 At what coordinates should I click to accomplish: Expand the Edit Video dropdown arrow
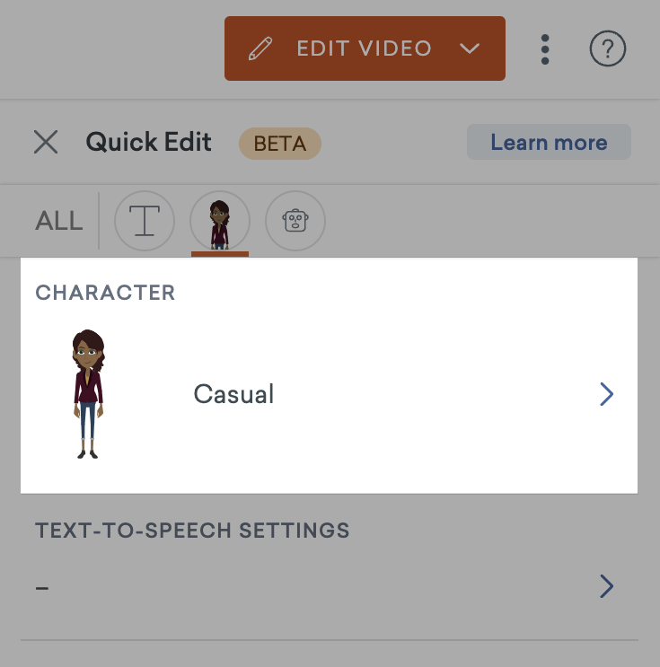470,48
